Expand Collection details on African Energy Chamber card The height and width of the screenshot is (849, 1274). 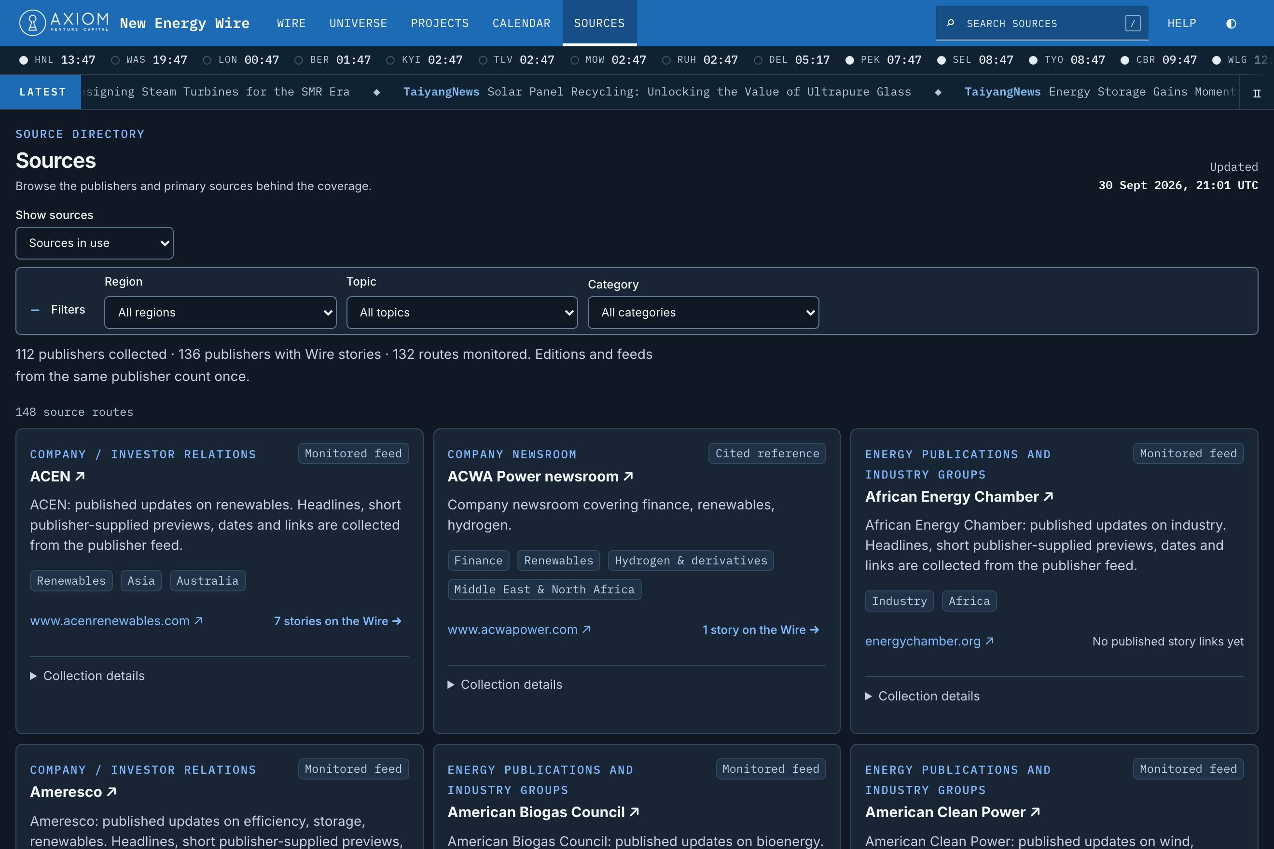(x=923, y=696)
